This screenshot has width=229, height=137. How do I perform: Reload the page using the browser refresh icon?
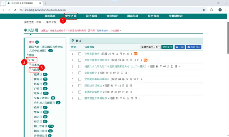click(x=15, y=10)
